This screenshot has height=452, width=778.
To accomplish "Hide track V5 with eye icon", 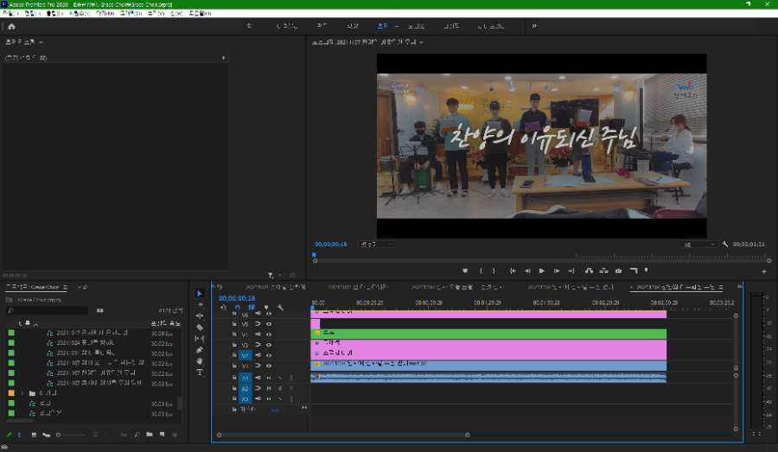I will pyautogui.click(x=269, y=324).
